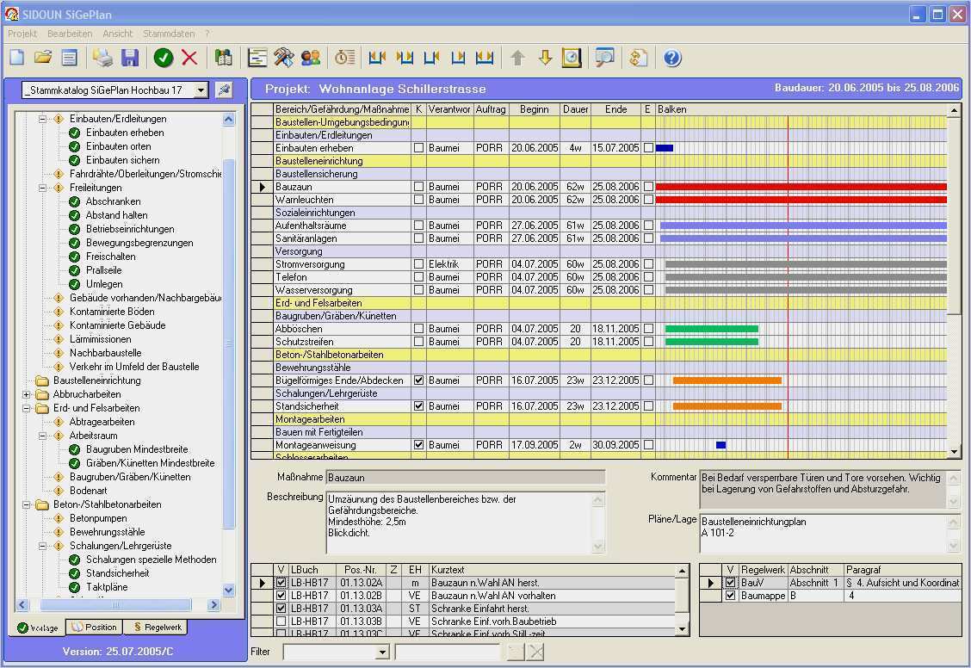Toggle the Verantwort checkbox for the Bauzaun row
The image size is (971, 668).
point(417,186)
